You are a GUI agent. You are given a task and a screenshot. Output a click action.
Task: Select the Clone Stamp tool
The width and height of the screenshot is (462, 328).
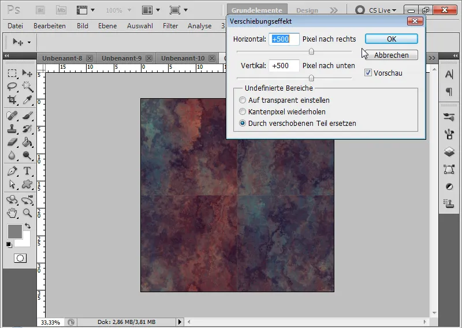pos(12,129)
